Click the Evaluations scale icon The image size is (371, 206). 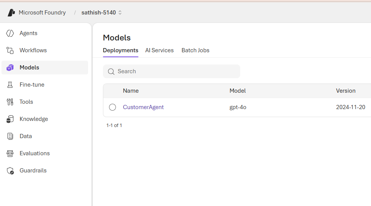tap(10, 153)
